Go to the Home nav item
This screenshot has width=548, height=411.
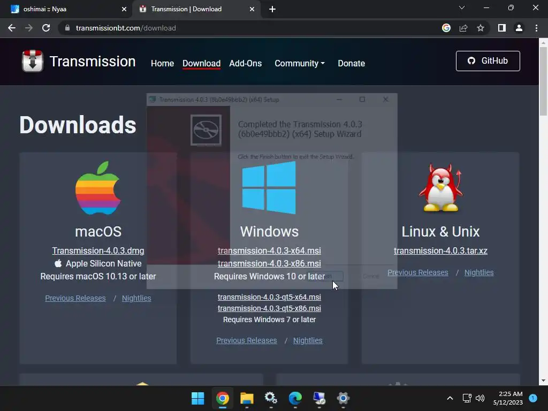tap(162, 63)
